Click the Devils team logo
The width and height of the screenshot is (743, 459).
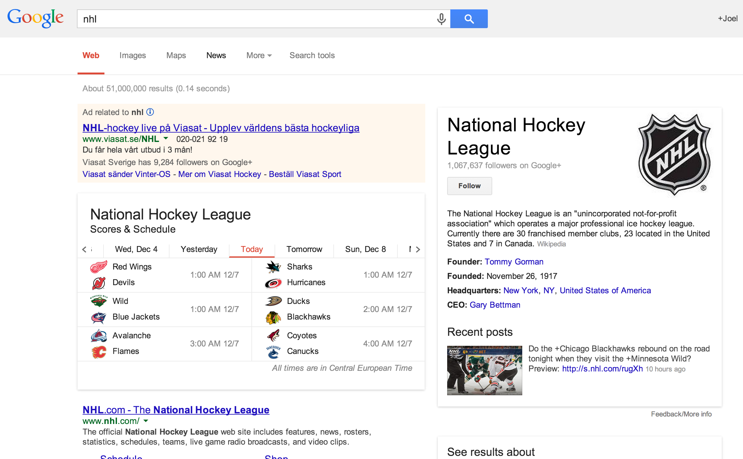[99, 283]
